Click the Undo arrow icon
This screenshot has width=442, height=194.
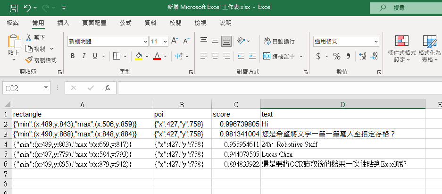pos(27,8)
